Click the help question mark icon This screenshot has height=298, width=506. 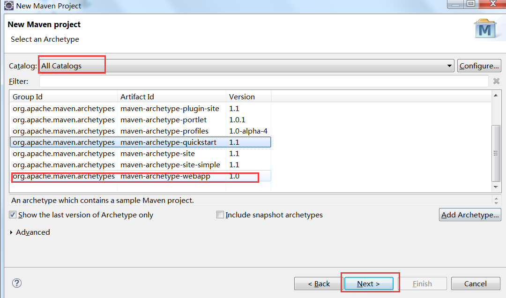(x=17, y=283)
